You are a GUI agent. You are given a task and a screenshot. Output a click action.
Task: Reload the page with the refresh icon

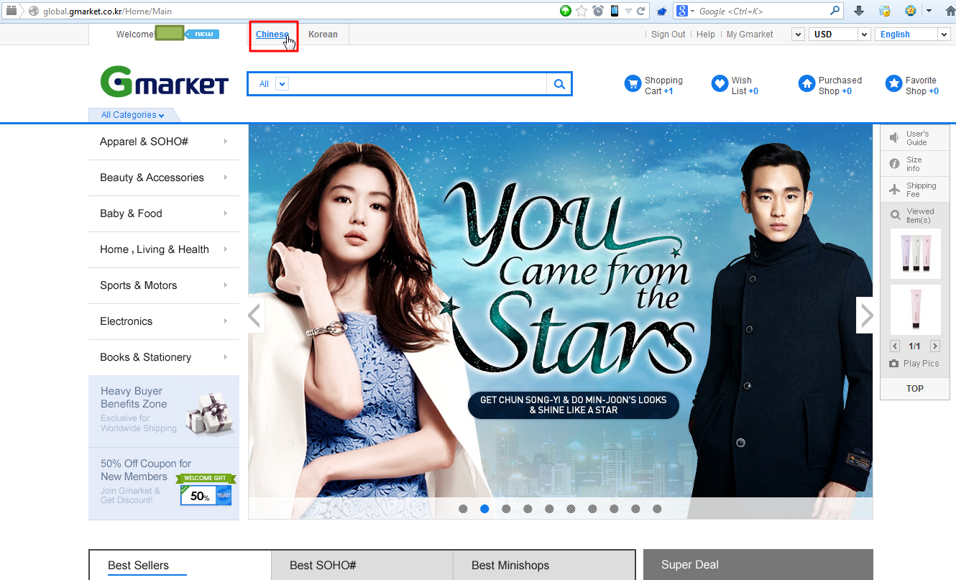pos(642,11)
